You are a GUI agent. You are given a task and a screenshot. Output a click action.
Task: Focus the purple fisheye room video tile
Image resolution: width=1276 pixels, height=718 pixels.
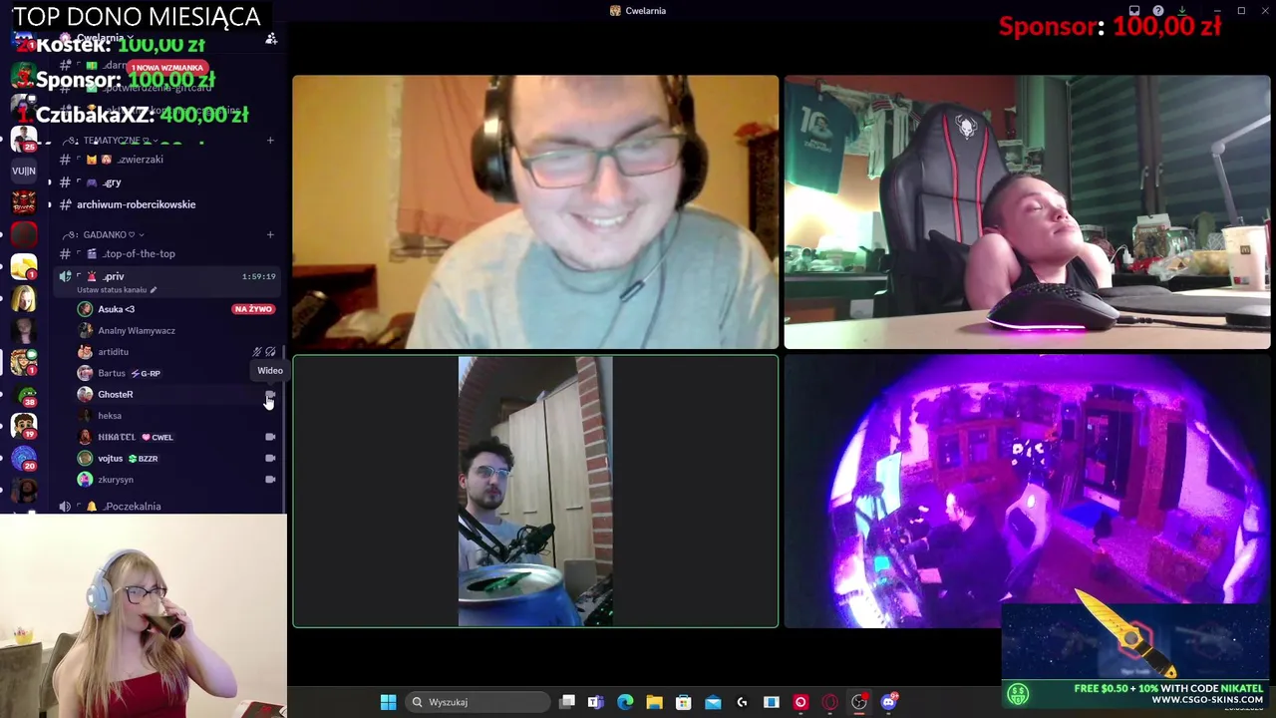point(1028,492)
